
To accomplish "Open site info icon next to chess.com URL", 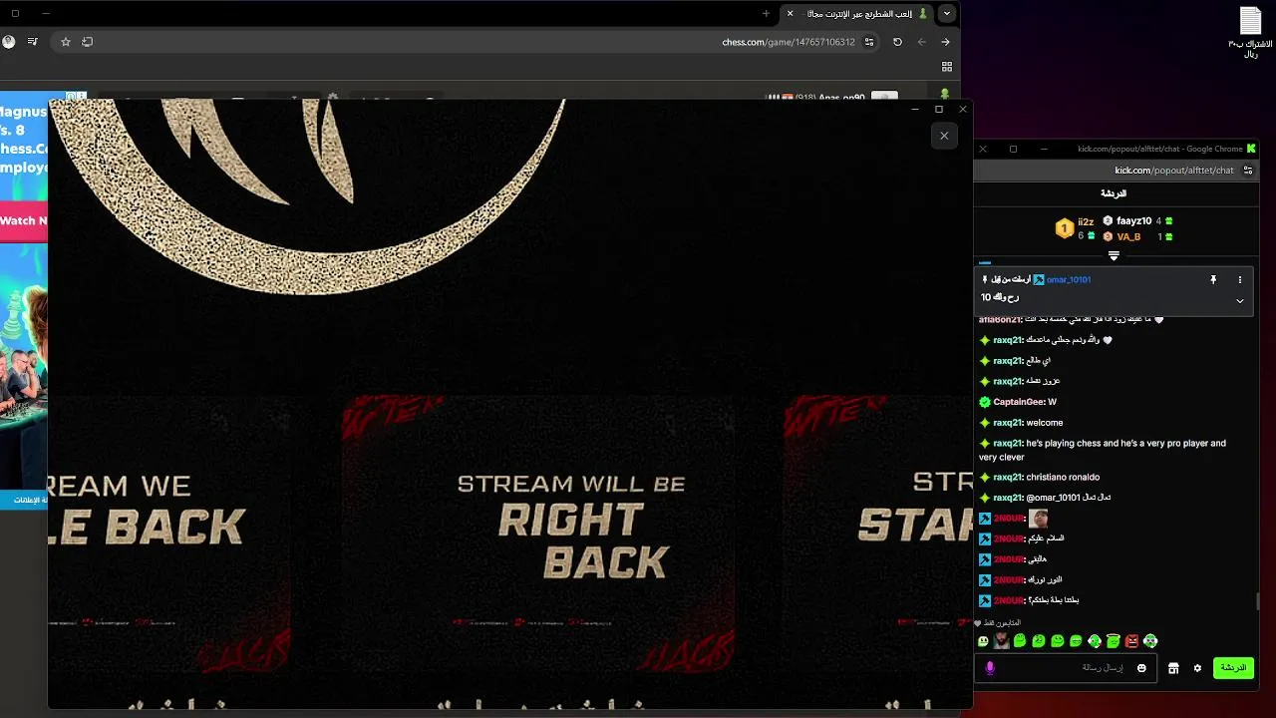I will point(869,42).
